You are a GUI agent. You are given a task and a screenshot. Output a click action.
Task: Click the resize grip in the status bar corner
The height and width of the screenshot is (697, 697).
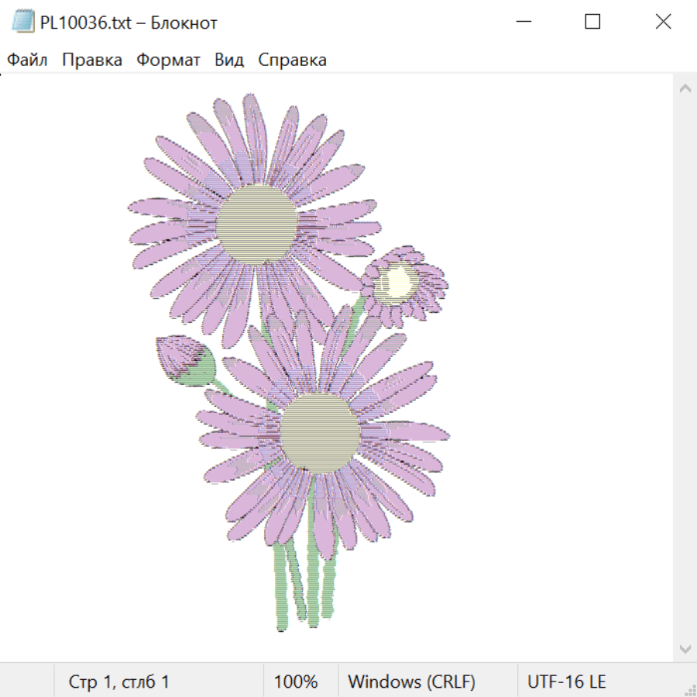tap(689, 689)
